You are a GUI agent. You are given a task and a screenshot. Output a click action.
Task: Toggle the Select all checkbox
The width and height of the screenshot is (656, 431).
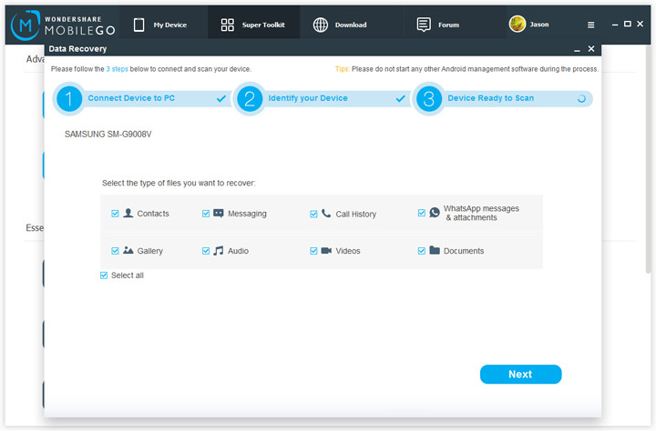[x=104, y=276]
